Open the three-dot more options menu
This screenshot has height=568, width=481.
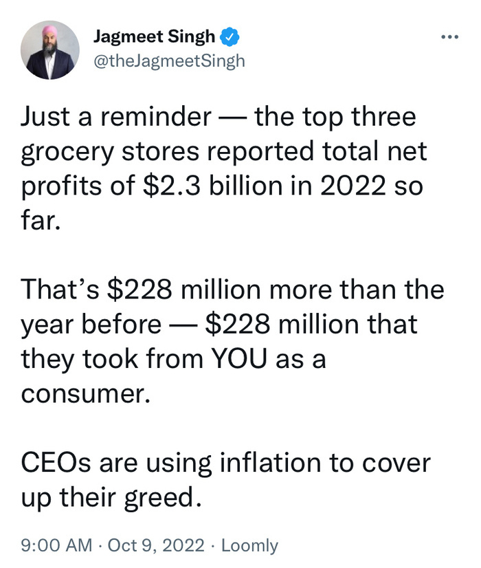449,36
